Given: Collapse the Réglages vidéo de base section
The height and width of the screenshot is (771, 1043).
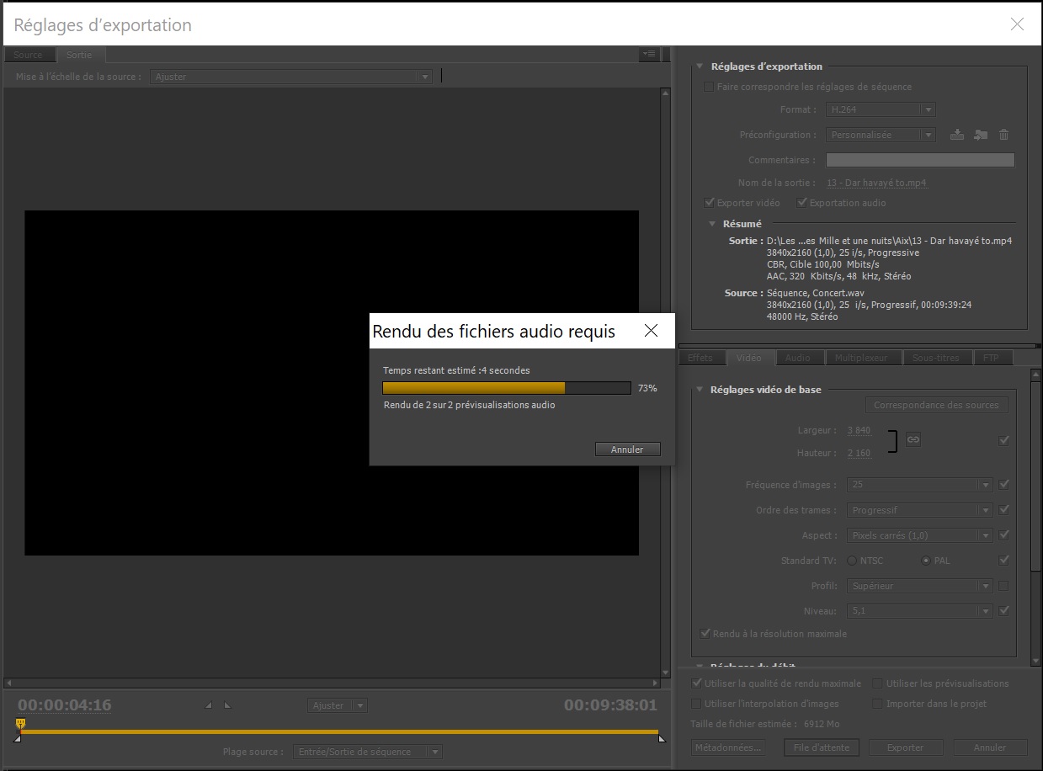Looking at the screenshot, I should pos(698,390).
